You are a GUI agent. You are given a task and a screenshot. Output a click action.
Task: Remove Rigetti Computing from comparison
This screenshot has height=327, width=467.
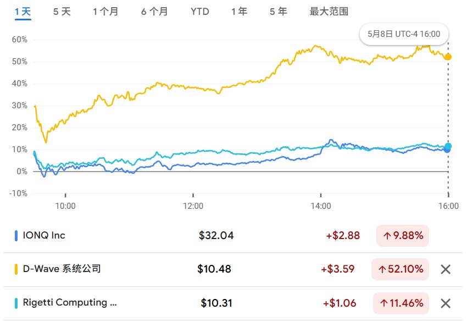point(446,303)
